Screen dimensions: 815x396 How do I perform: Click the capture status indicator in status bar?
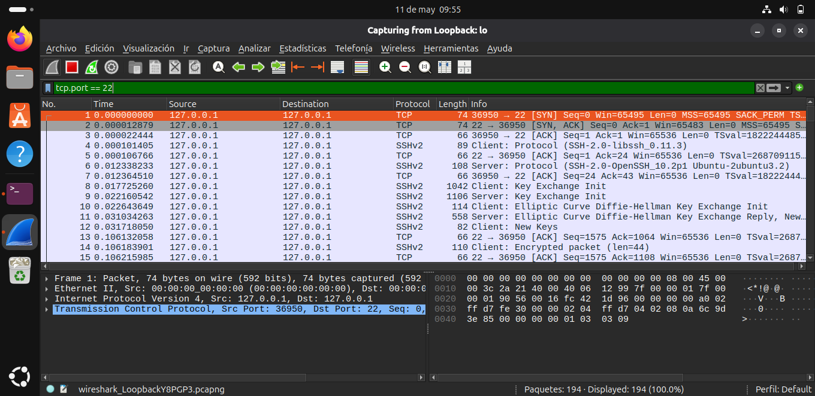pyautogui.click(x=50, y=389)
